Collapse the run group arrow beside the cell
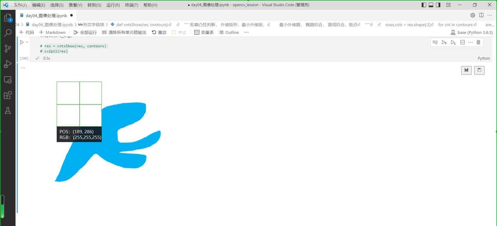This screenshot has height=226, width=497. [x=27, y=42]
